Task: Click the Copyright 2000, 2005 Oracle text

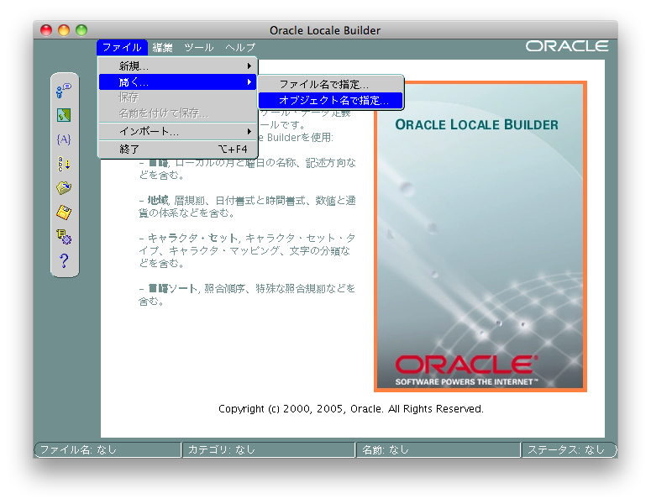Action: pyautogui.click(x=351, y=409)
